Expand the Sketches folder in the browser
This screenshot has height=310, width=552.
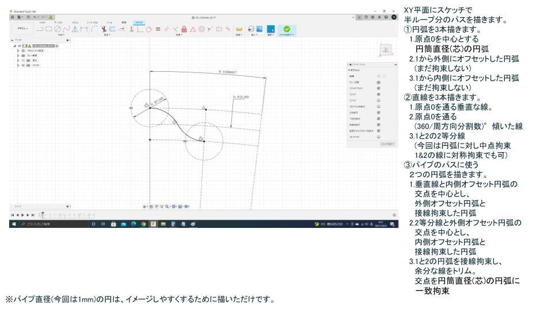pyautogui.click(x=17, y=65)
